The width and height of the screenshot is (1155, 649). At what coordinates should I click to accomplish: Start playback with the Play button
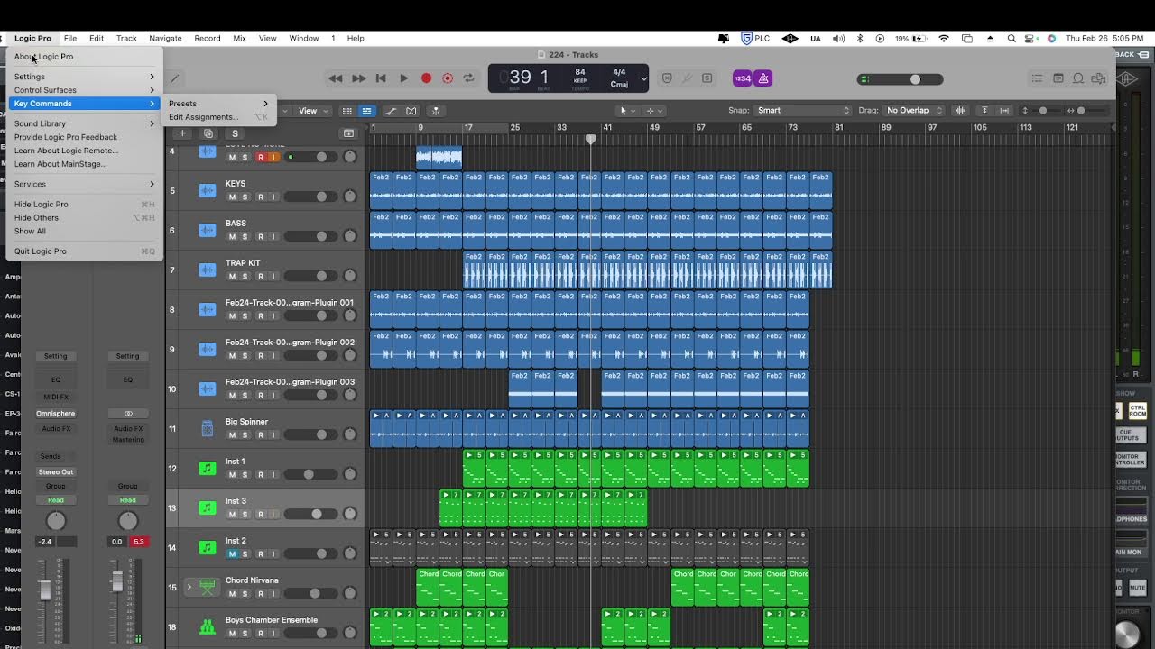(403, 78)
